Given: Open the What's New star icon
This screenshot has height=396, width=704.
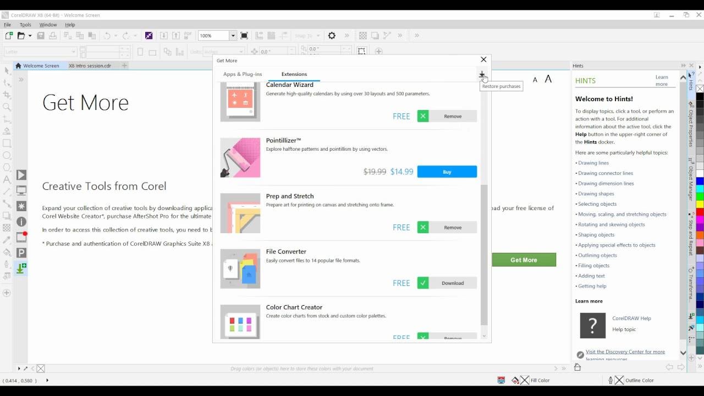Looking at the screenshot, I should pos(21,206).
